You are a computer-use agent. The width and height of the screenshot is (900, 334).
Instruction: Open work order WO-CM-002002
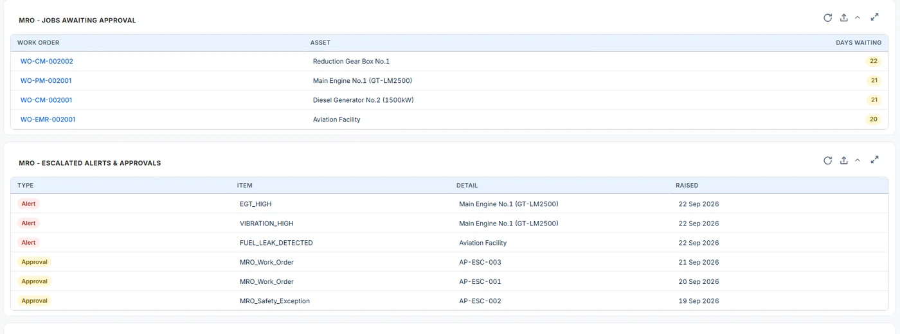click(x=47, y=62)
